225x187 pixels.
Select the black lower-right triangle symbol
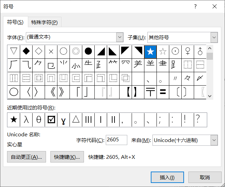tap(101, 51)
